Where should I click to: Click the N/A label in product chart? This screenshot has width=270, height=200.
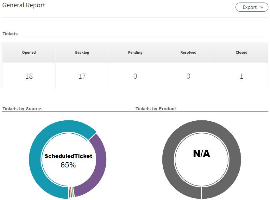(x=201, y=154)
